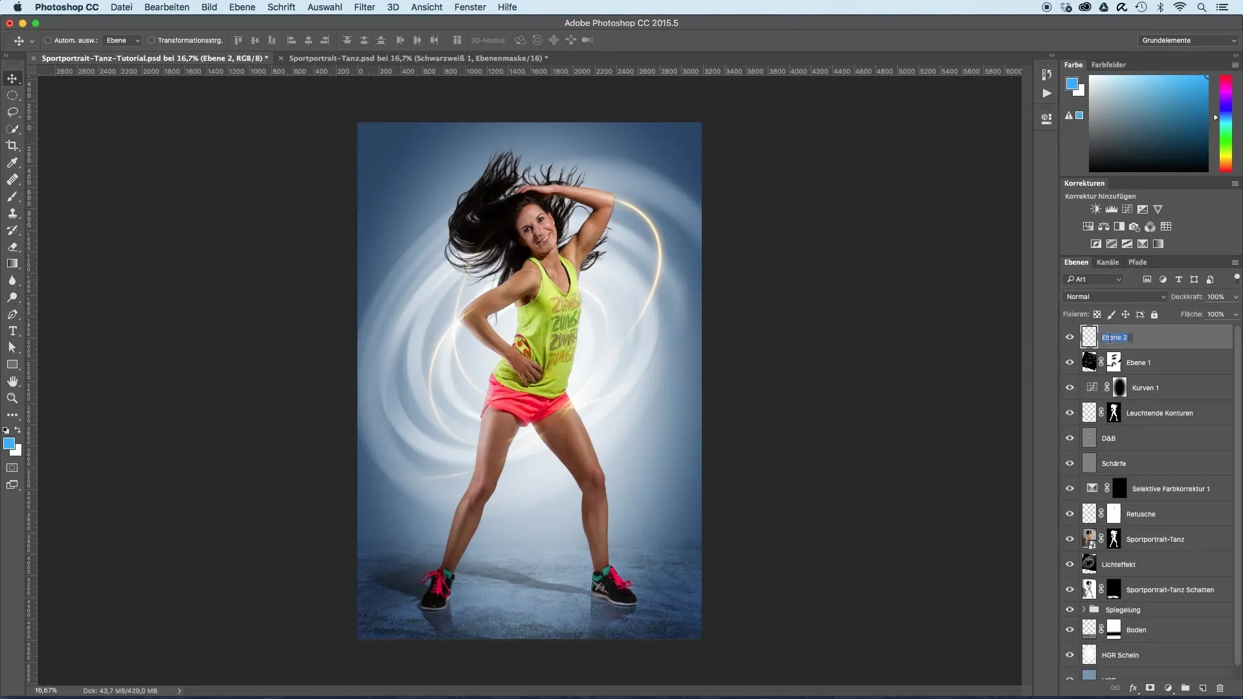Viewport: 1243px width, 699px height.
Task: Select the Gradient tool
Action: coord(12,263)
